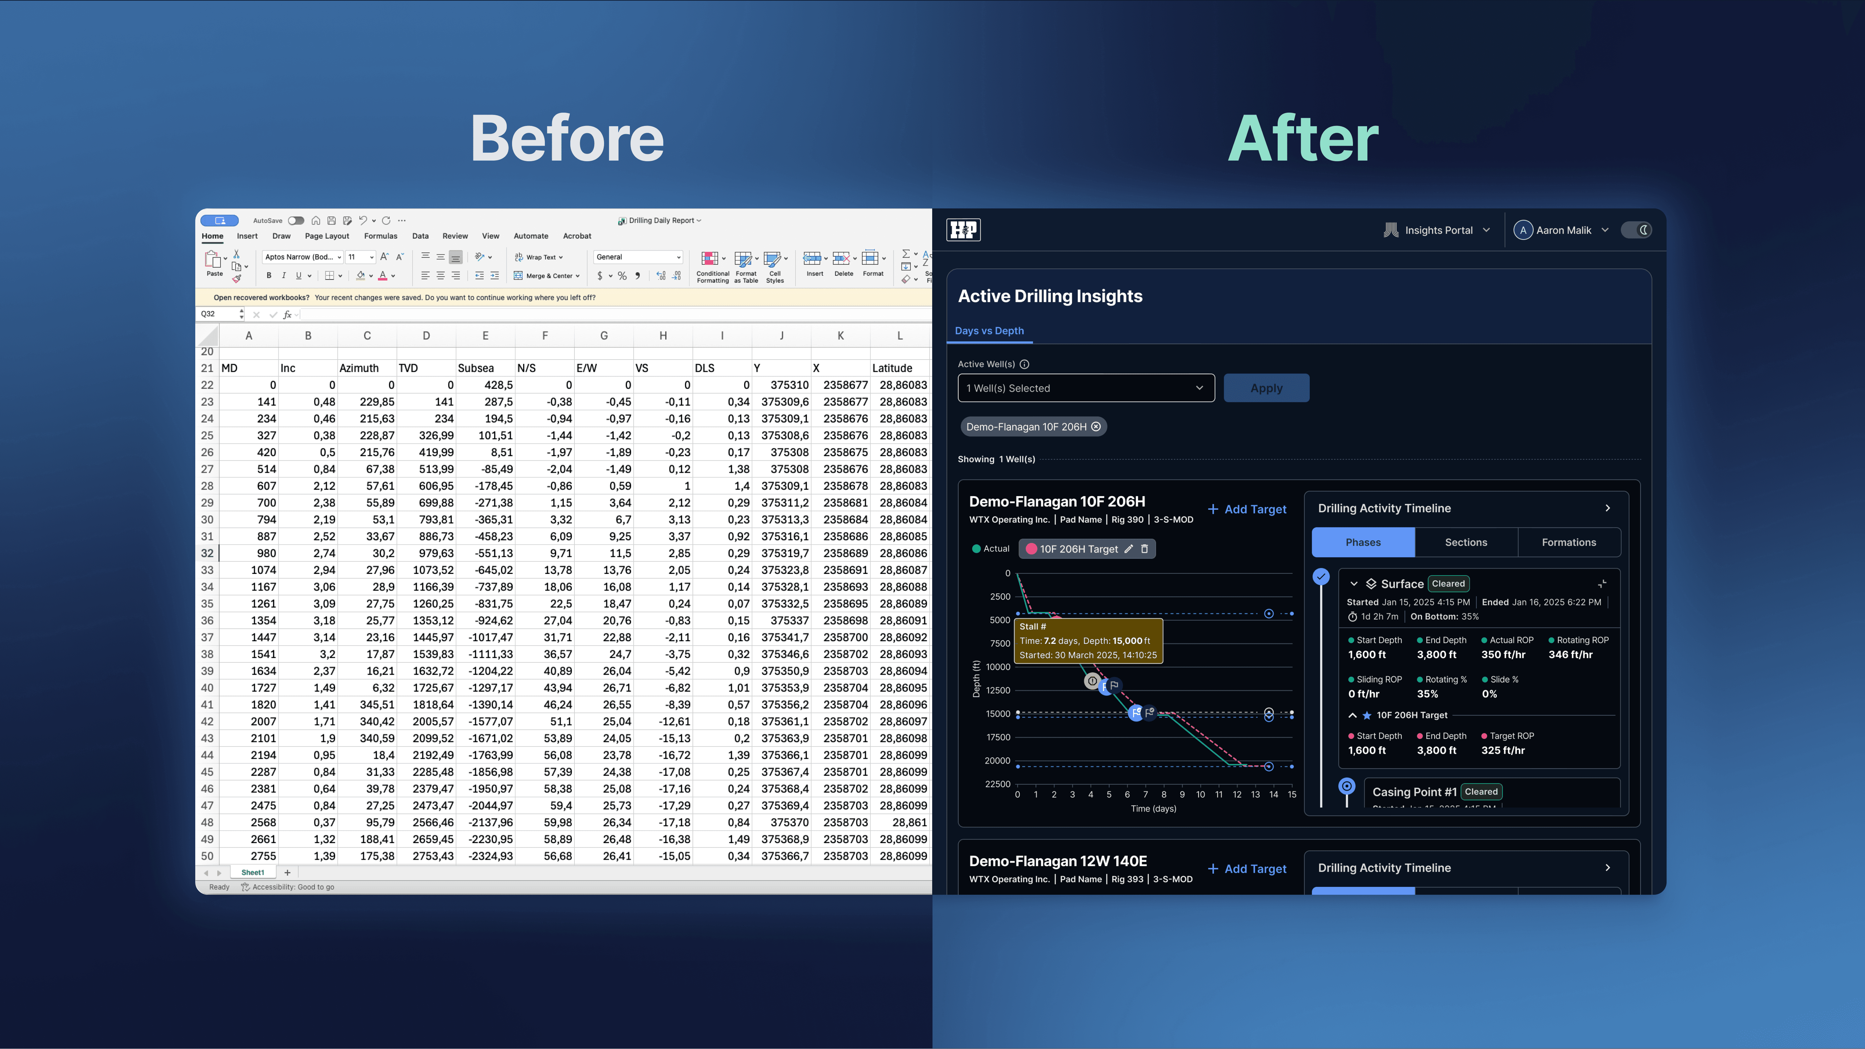
Task: Toggle the AutoSave switch
Action: [295, 221]
